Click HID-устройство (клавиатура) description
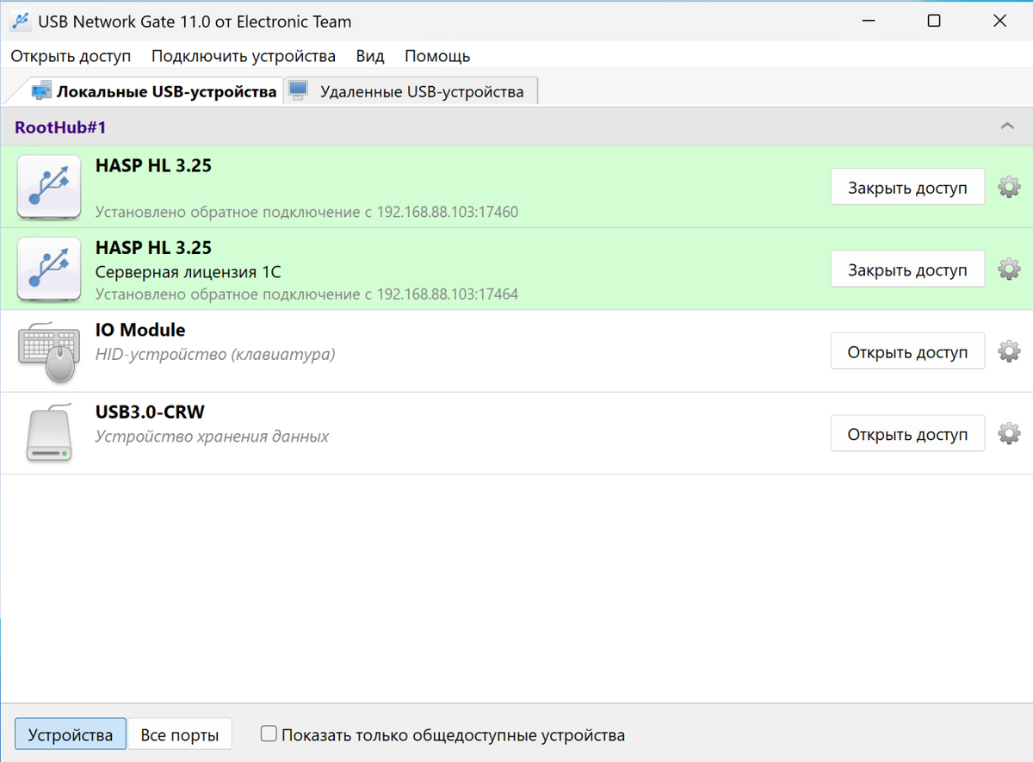 215,354
